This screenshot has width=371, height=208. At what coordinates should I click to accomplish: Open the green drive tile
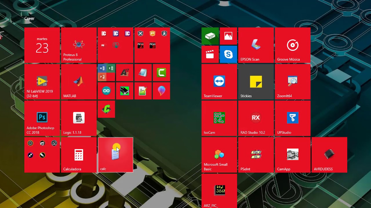click(210, 36)
